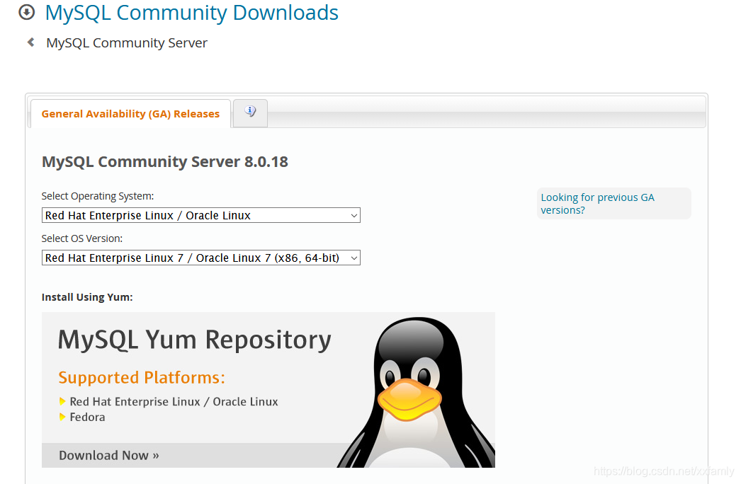This screenshot has height=484, width=741.
Task: Click the Install Using Yum: label
Action: click(x=87, y=297)
